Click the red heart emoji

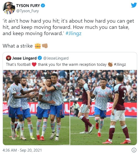(34, 64)
